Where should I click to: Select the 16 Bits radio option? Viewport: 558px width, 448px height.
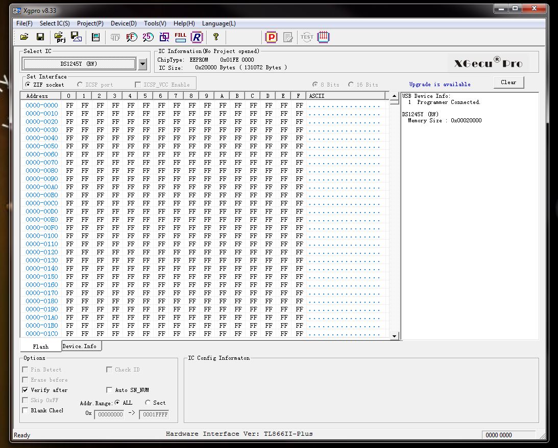[351, 85]
